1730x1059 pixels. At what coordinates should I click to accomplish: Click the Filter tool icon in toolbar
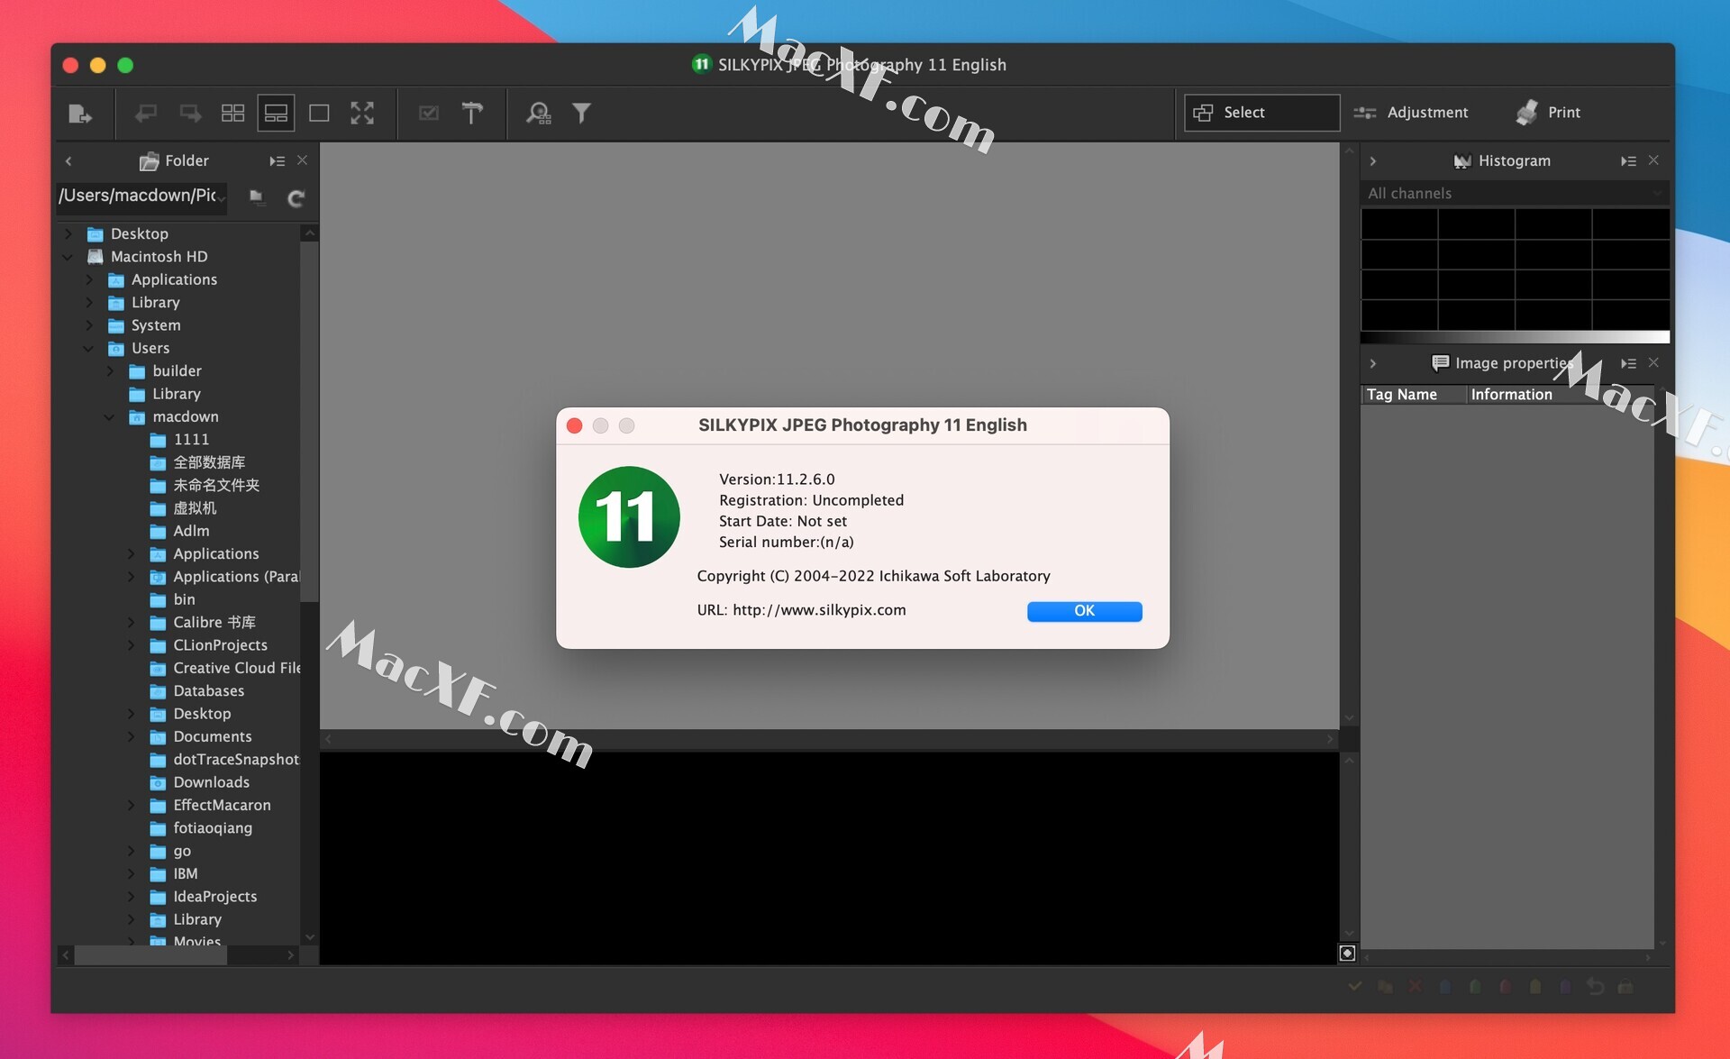[x=582, y=114]
